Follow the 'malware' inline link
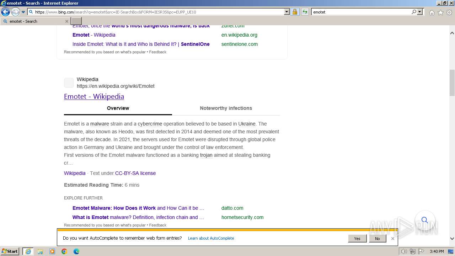 (100, 124)
